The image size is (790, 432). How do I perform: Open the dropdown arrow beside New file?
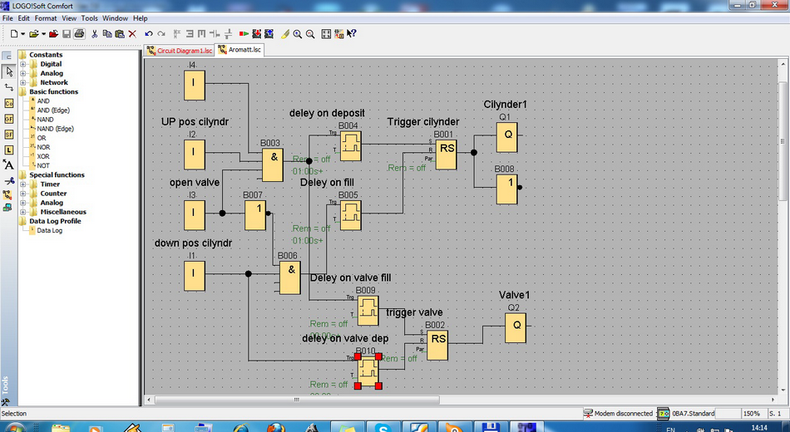click(x=22, y=34)
